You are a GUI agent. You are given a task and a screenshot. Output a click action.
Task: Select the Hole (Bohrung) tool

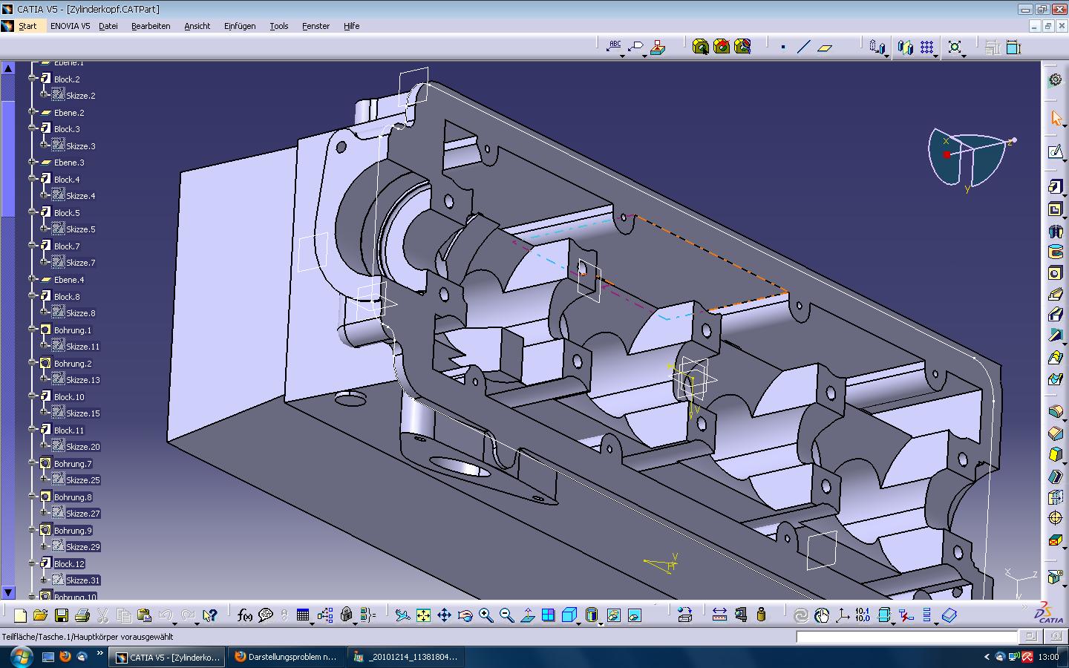(x=1055, y=274)
